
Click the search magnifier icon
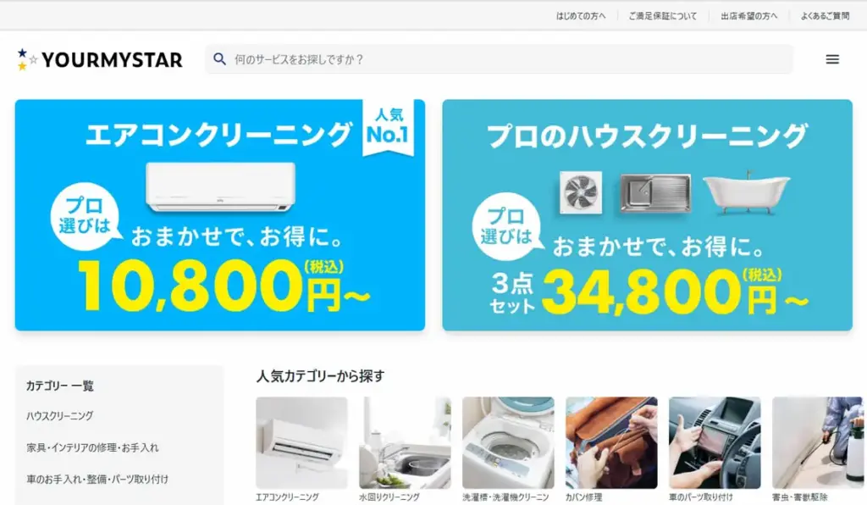(219, 59)
